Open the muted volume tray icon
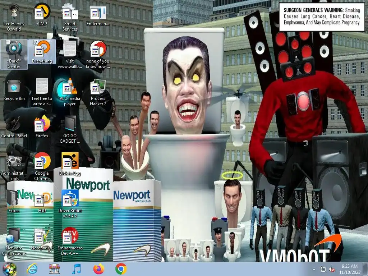The height and width of the screenshot is (276, 368). pos(332,270)
